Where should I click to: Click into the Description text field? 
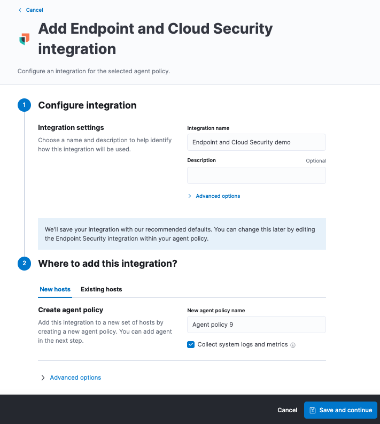pos(256,175)
